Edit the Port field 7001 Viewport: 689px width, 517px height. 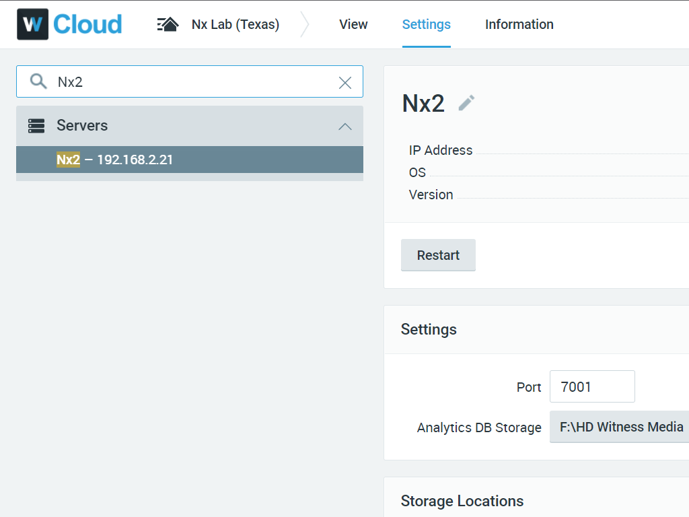tap(592, 386)
